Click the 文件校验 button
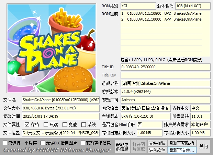 click(x=157, y=143)
